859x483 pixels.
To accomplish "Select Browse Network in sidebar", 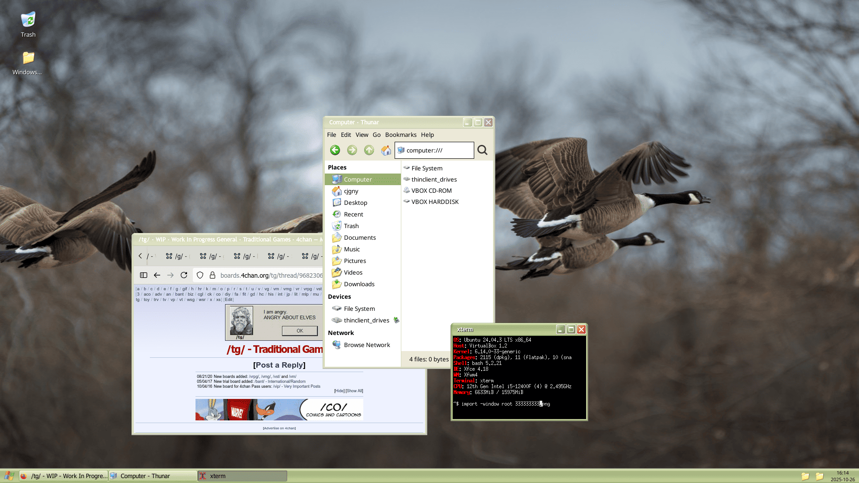I will coord(366,345).
